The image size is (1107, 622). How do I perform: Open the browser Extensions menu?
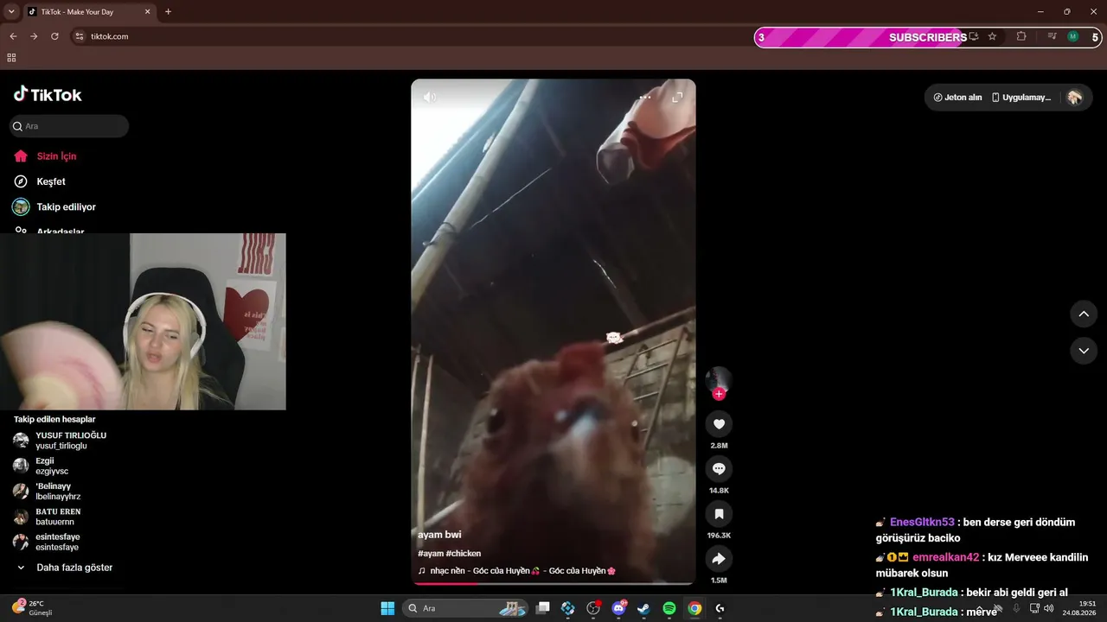click(x=1021, y=36)
